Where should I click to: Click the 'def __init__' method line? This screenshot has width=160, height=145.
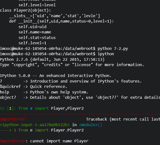point(61,21)
